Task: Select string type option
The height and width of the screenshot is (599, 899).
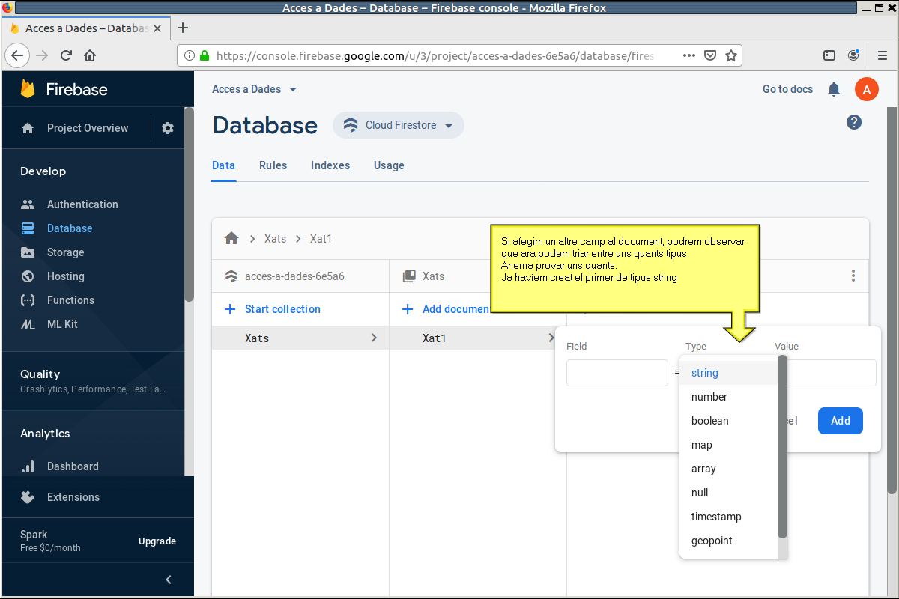Action: (x=728, y=373)
